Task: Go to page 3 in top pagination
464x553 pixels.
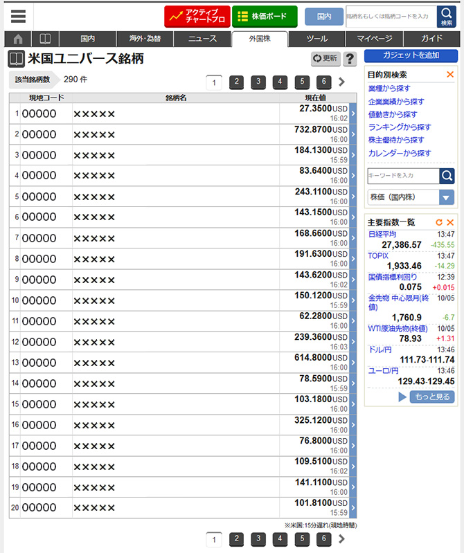Action: [258, 82]
